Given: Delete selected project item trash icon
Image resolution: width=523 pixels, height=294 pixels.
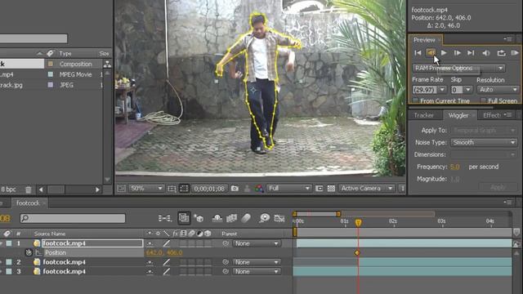Looking at the screenshot, I should [29, 189].
